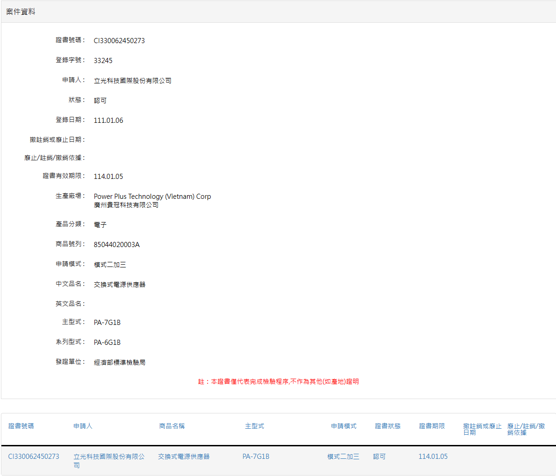Click the 案件資料 panel heading

21,12
